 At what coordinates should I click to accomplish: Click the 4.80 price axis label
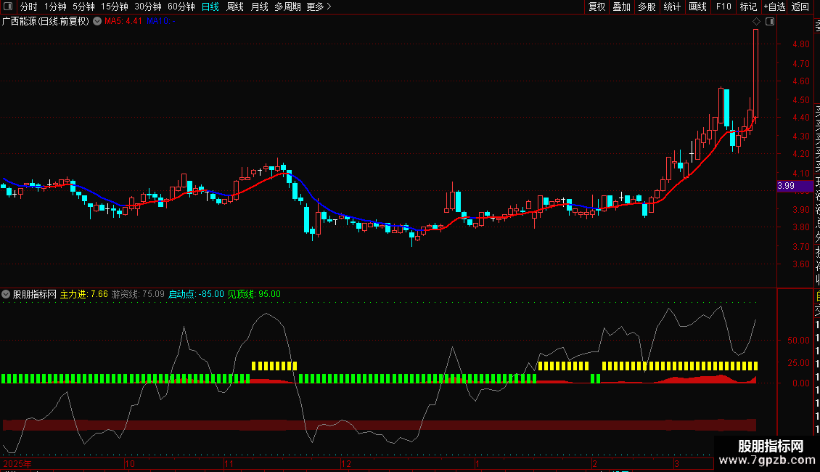tap(801, 44)
